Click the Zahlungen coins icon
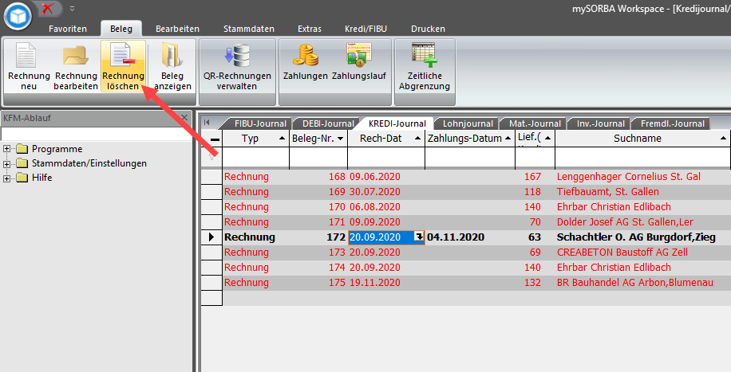The height and width of the screenshot is (372, 731). pos(306,56)
